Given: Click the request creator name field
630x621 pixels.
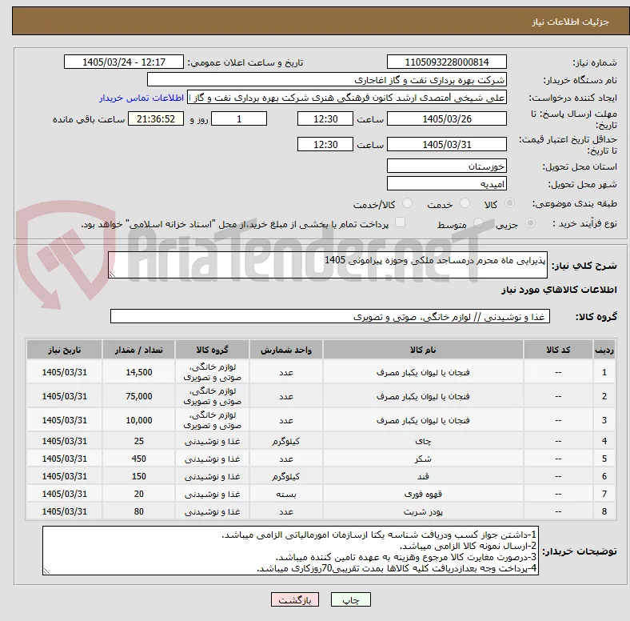Looking at the screenshot, I should pyautogui.click(x=347, y=98).
